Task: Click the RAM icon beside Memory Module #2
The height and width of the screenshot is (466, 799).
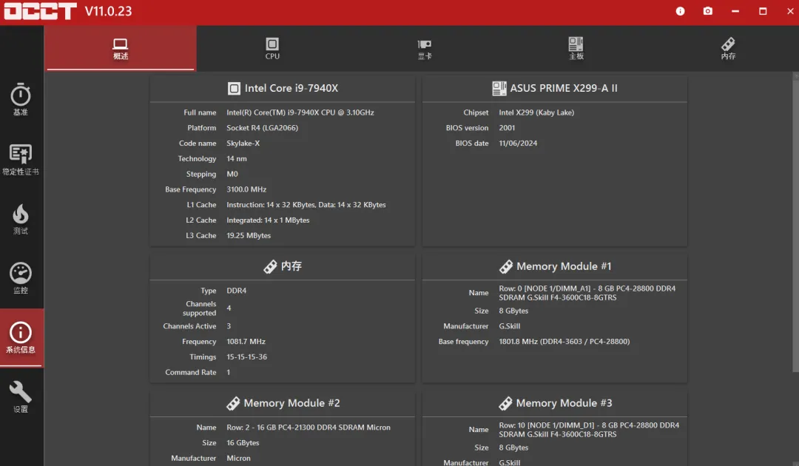Action: click(x=233, y=403)
